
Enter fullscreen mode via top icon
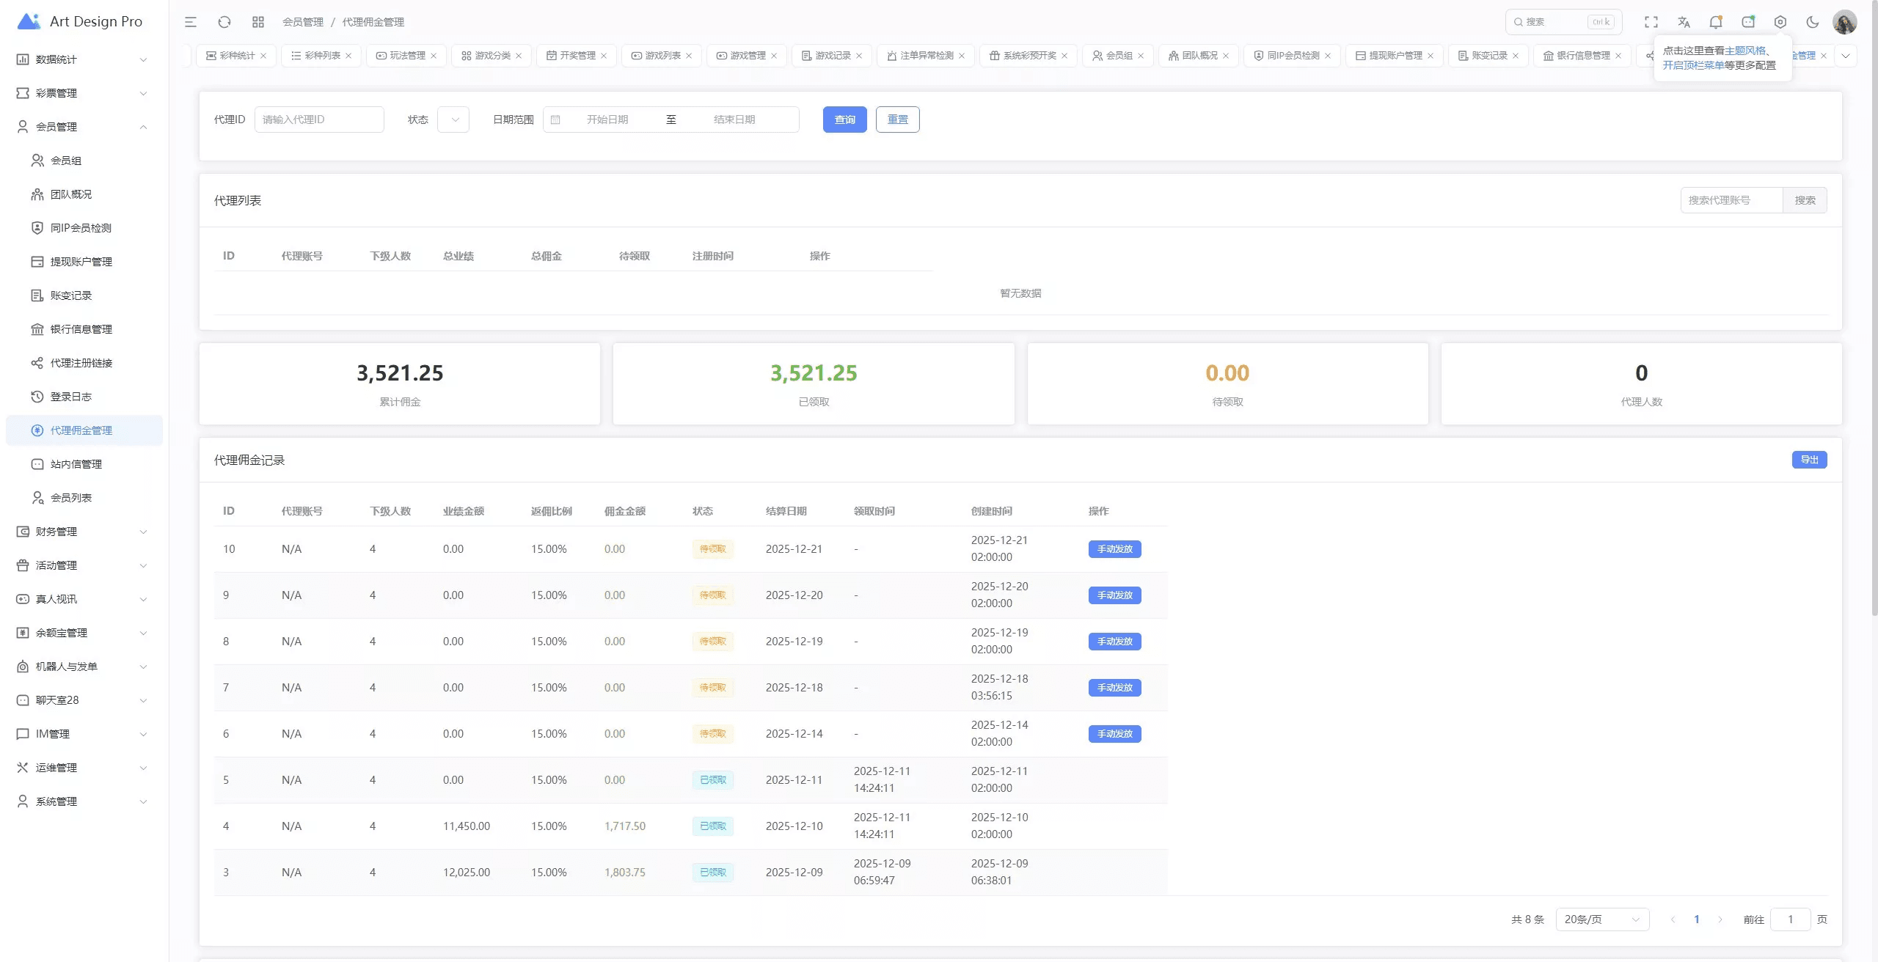(x=1651, y=22)
